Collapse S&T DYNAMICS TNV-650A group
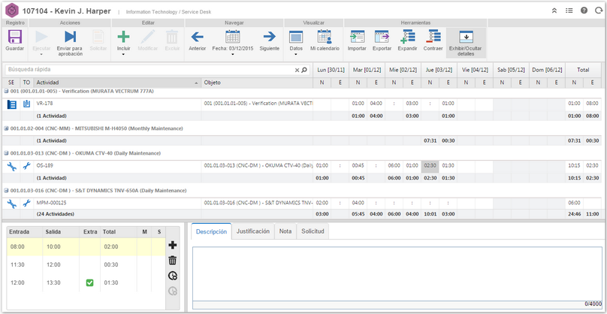The width and height of the screenshot is (607, 314). (6, 191)
